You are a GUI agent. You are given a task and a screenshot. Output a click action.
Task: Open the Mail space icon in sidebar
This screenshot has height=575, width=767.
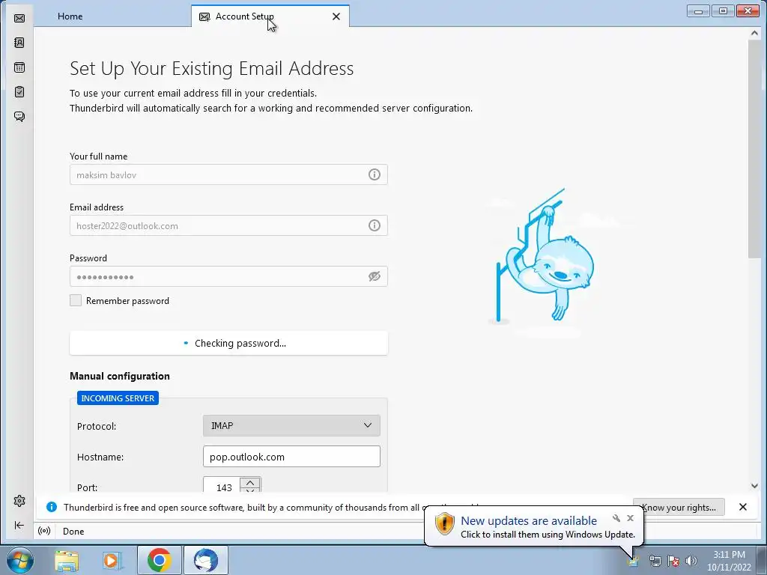pyautogui.click(x=19, y=18)
